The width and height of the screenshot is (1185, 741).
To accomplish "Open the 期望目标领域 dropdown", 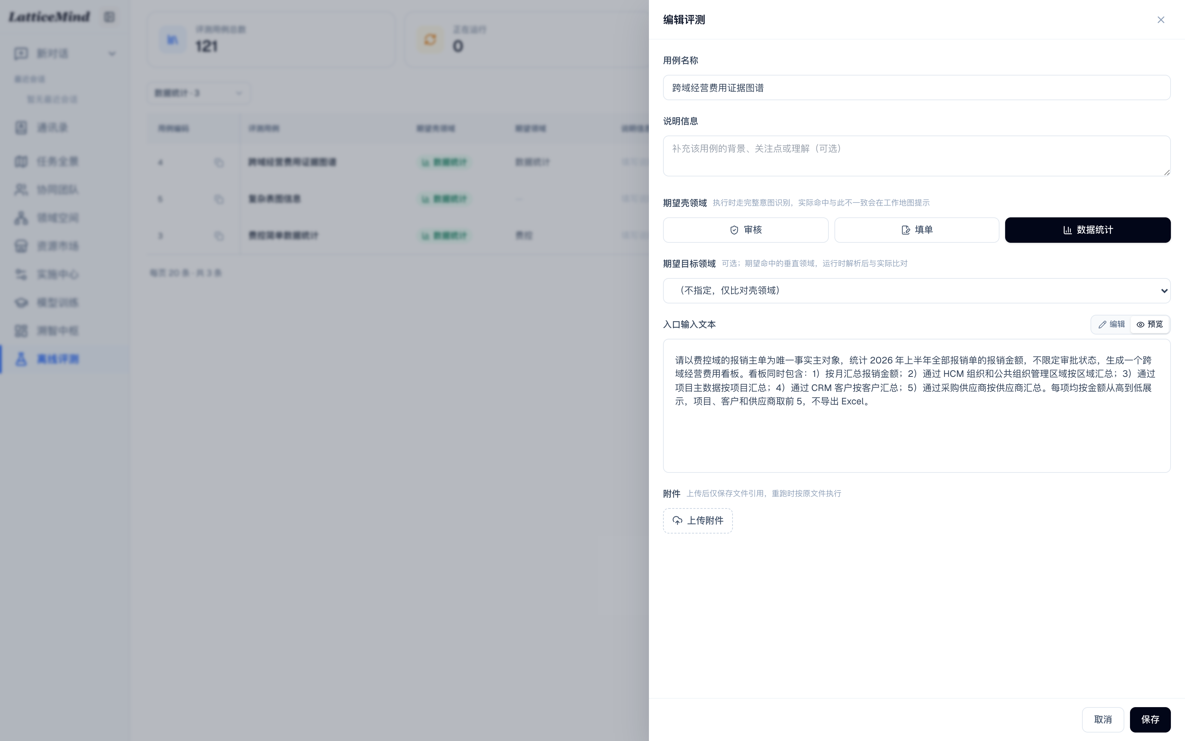I will tap(917, 291).
